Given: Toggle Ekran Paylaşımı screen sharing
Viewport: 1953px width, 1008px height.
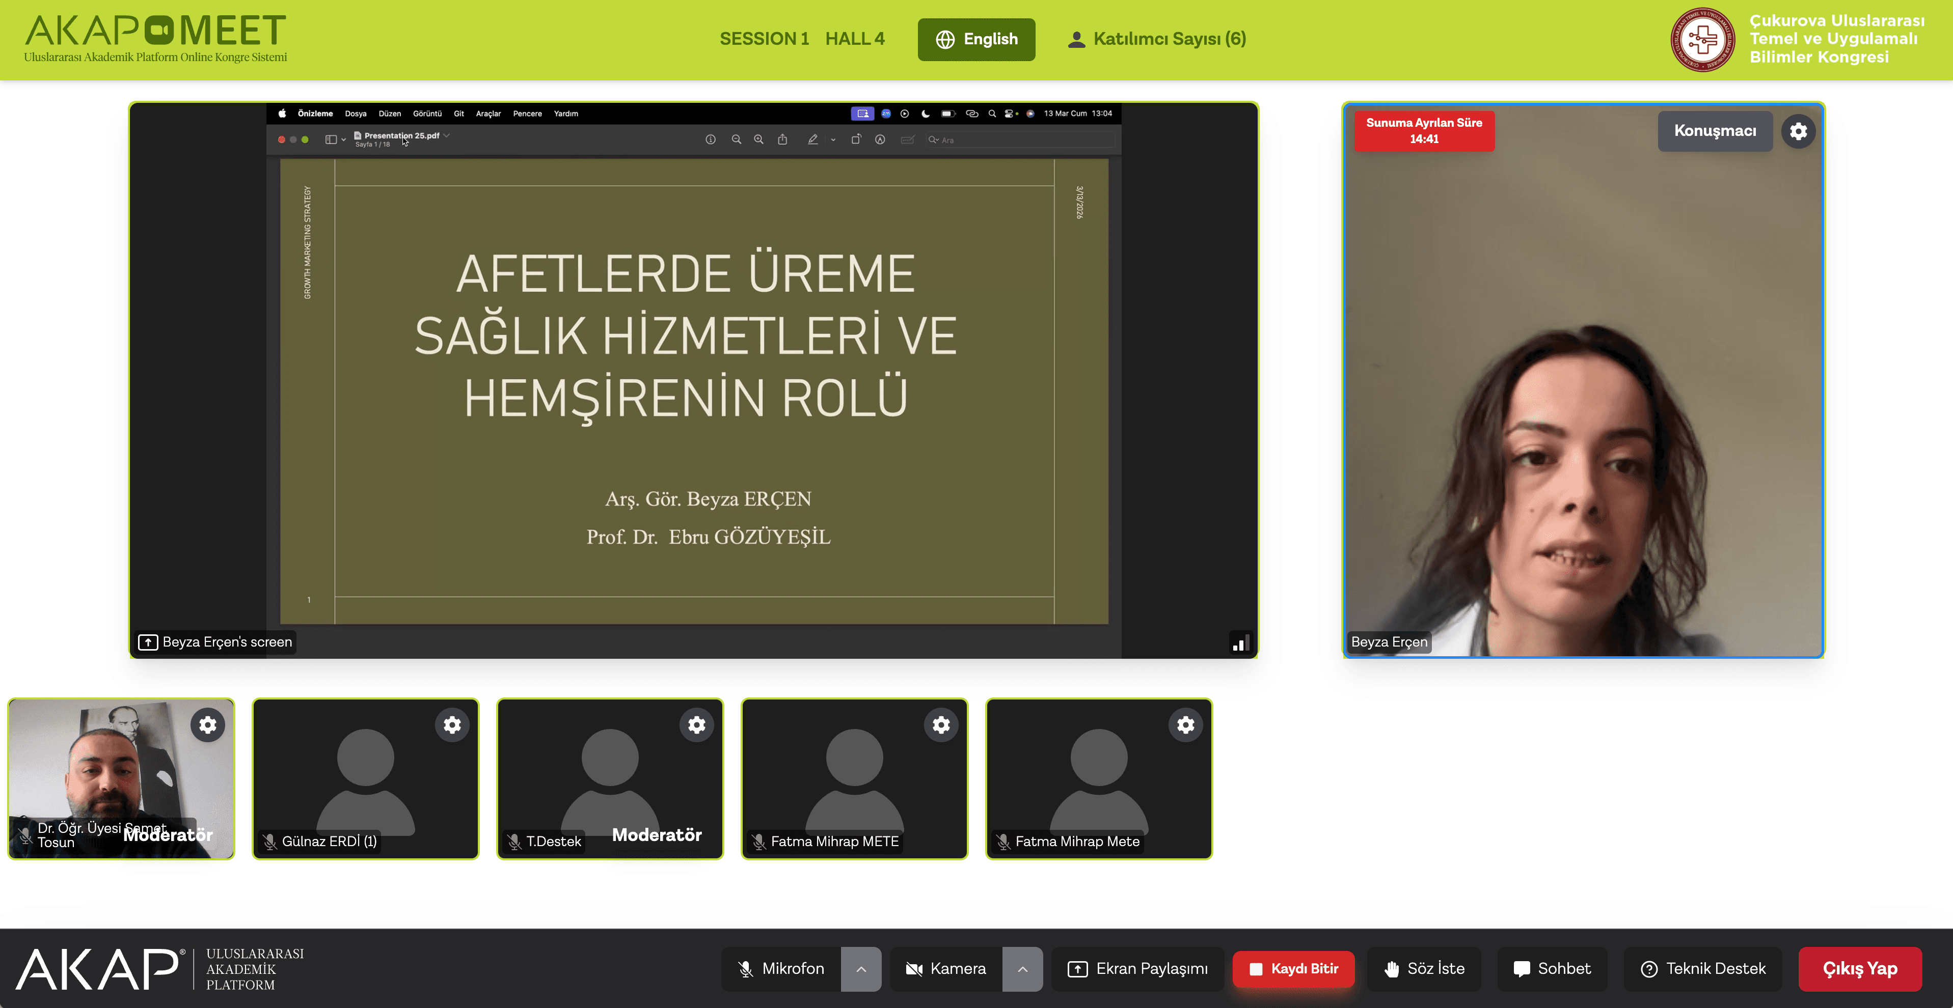Looking at the screenshot, I should tap(1137, 969).
